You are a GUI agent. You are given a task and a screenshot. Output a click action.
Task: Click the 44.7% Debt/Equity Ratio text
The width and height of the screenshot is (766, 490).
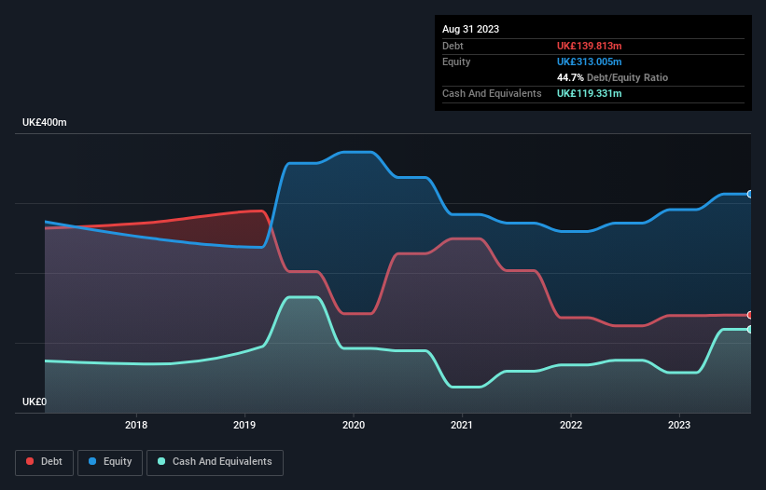pyautogui.click(x=612, y=77)
